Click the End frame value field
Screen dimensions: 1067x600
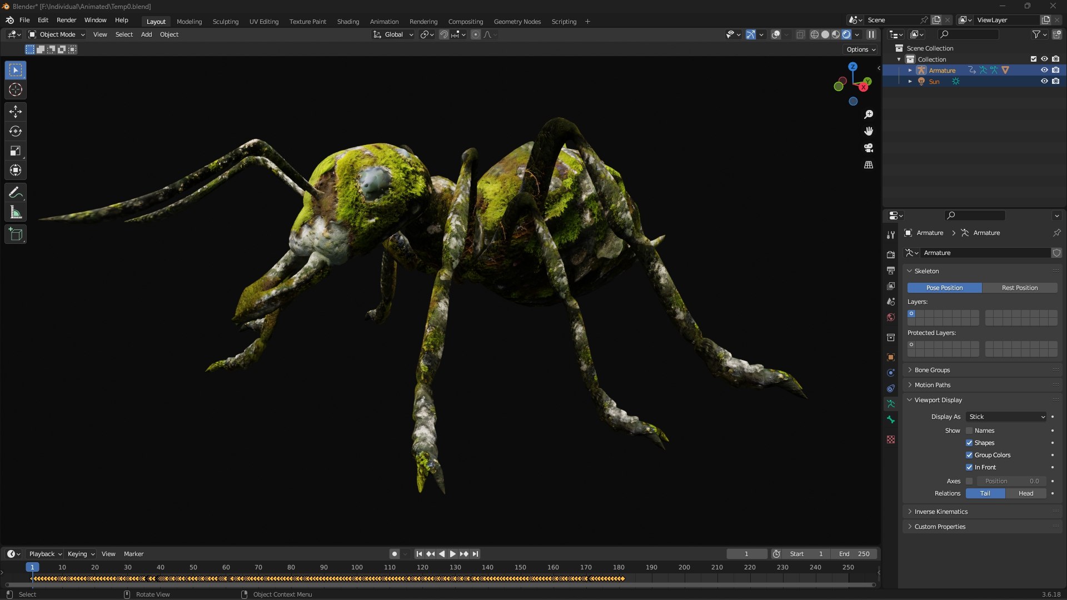pos(854,554)
